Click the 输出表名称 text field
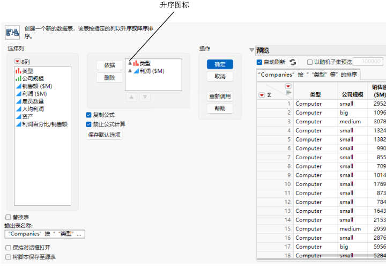 pyautogui.click(x=45, y=234)
